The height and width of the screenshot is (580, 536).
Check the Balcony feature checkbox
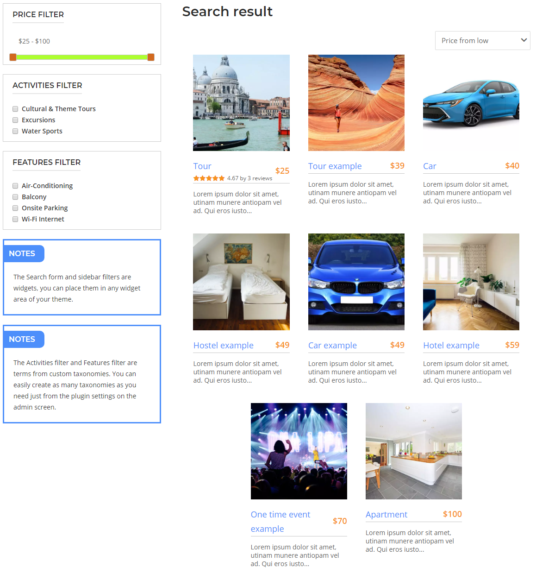click(x=15, y=197)
